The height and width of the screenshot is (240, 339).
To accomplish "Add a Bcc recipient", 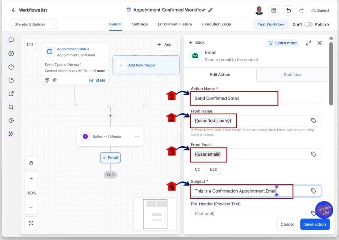I will click(213, 169).
